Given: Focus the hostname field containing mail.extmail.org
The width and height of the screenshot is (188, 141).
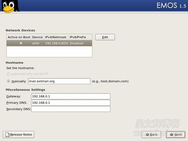Looking at the screenshot, I should tap(59, 81).
